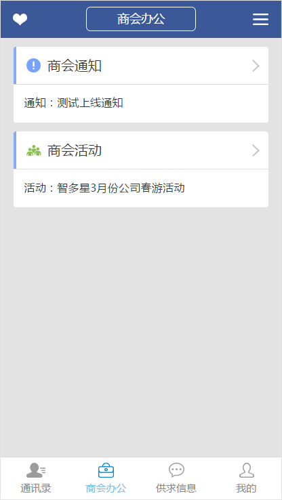
Task: Open activity 智多星3月份公司春游活动
Action: tap(141, 188)
